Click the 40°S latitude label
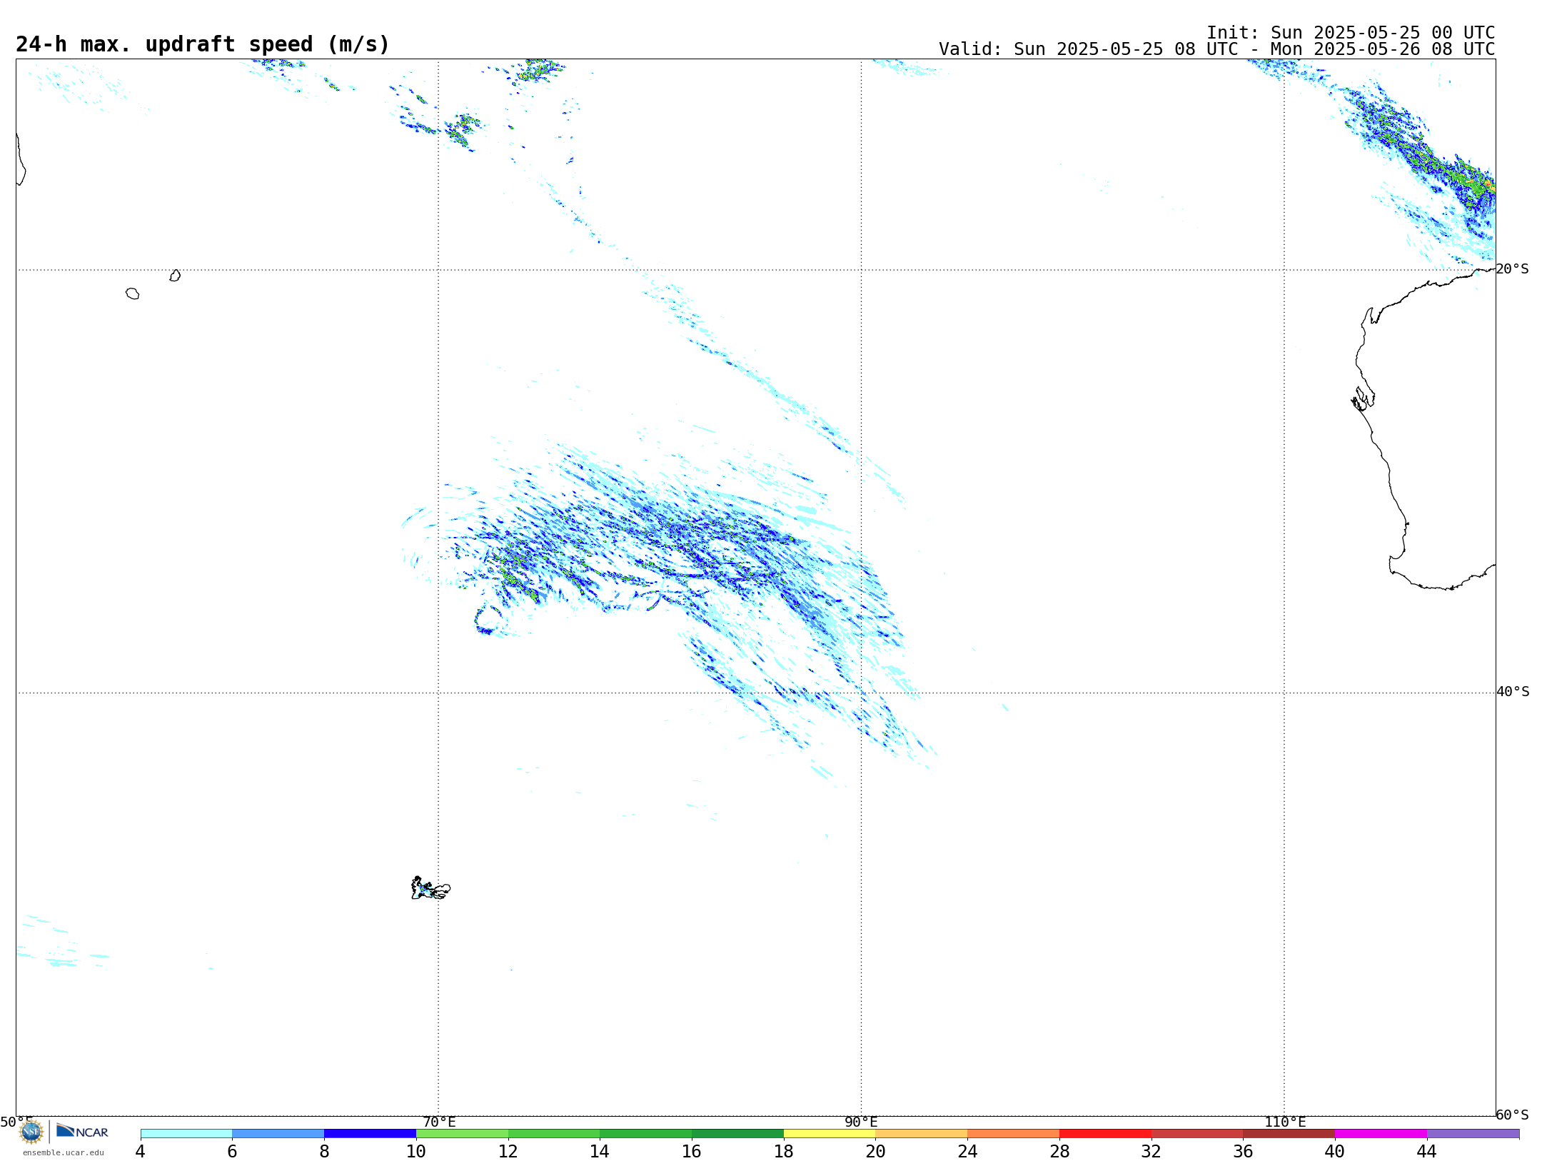 point(1513,692)
